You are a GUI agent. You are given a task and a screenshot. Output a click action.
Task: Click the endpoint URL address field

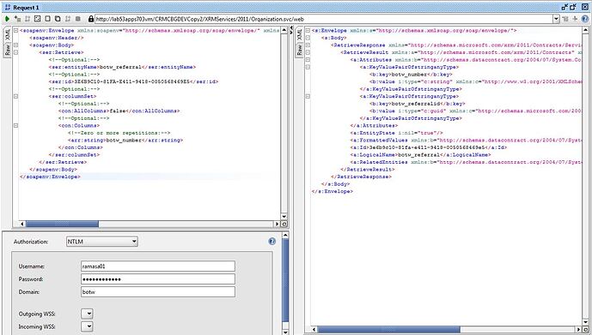(x=324, y=19)
